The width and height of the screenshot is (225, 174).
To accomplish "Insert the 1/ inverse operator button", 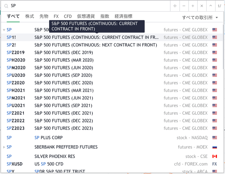I will [219, 6].
